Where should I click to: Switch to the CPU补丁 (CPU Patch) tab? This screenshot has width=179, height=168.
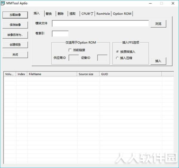87,14
